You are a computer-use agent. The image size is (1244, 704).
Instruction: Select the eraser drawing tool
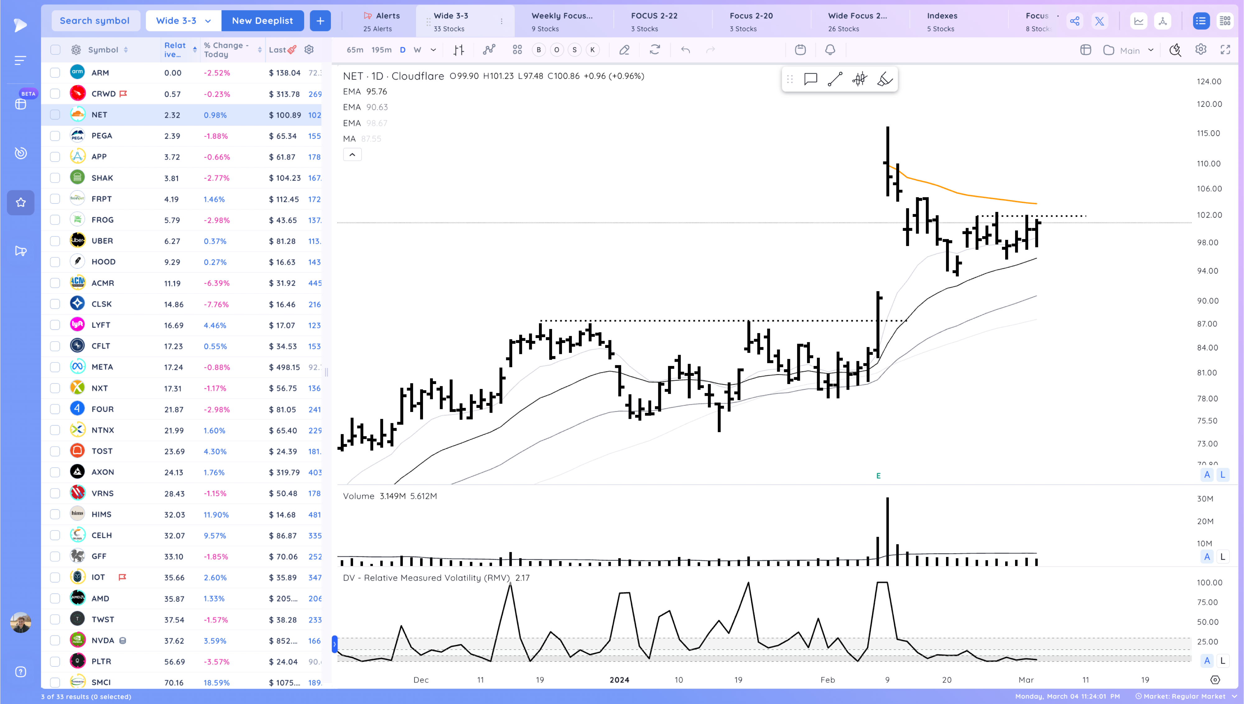coord(624,50)
